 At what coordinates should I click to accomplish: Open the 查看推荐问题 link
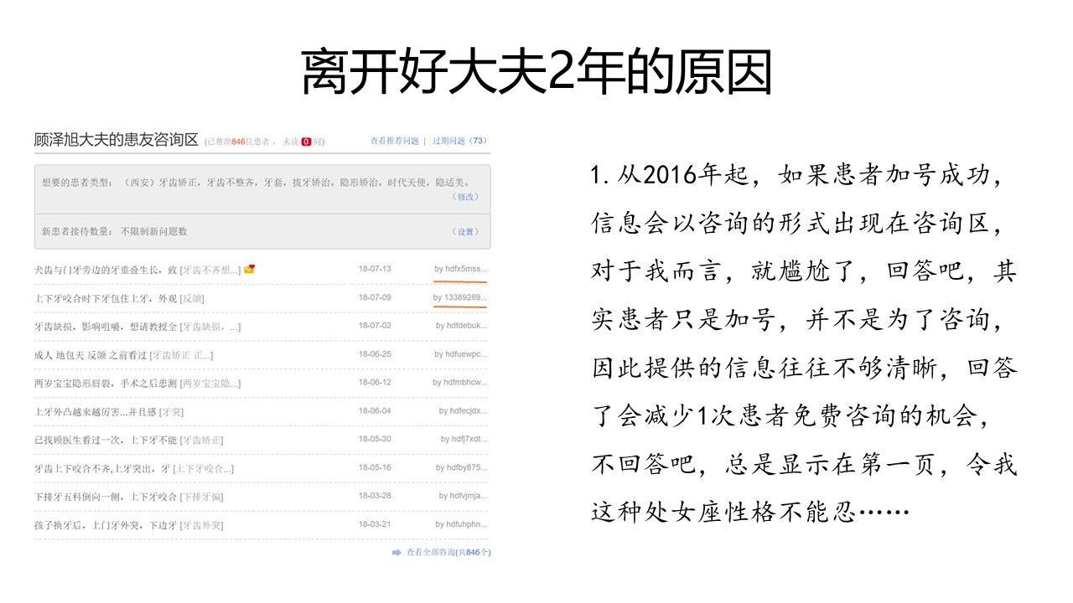click(394, 141)
